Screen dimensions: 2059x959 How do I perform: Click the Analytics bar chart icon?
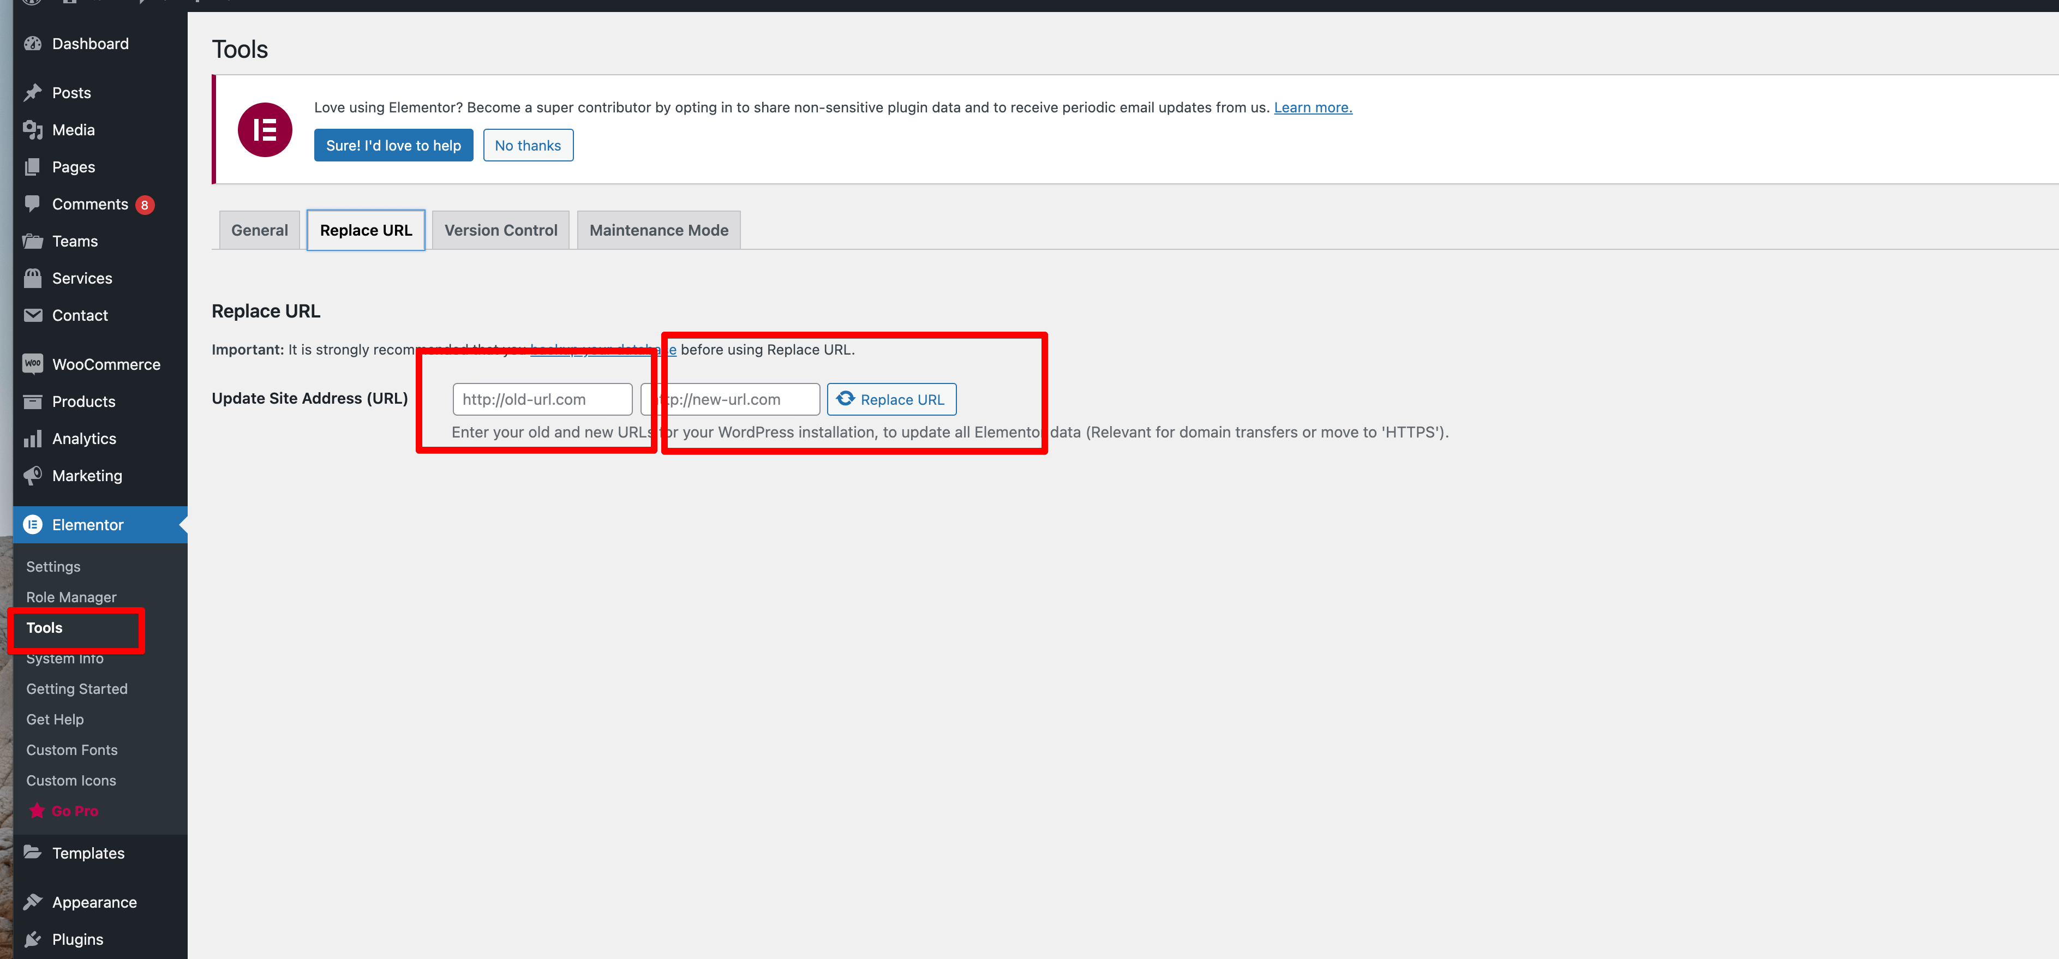click(33, 439)
